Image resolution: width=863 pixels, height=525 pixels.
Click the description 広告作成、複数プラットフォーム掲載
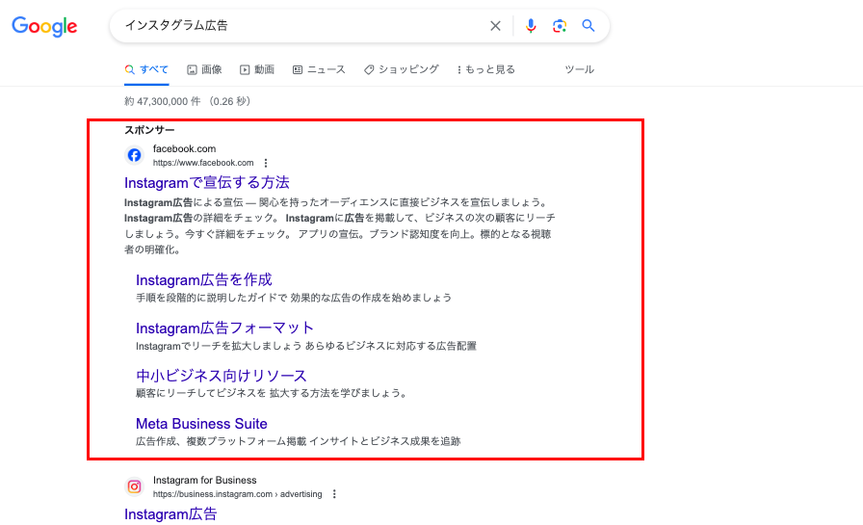point(221,441)
